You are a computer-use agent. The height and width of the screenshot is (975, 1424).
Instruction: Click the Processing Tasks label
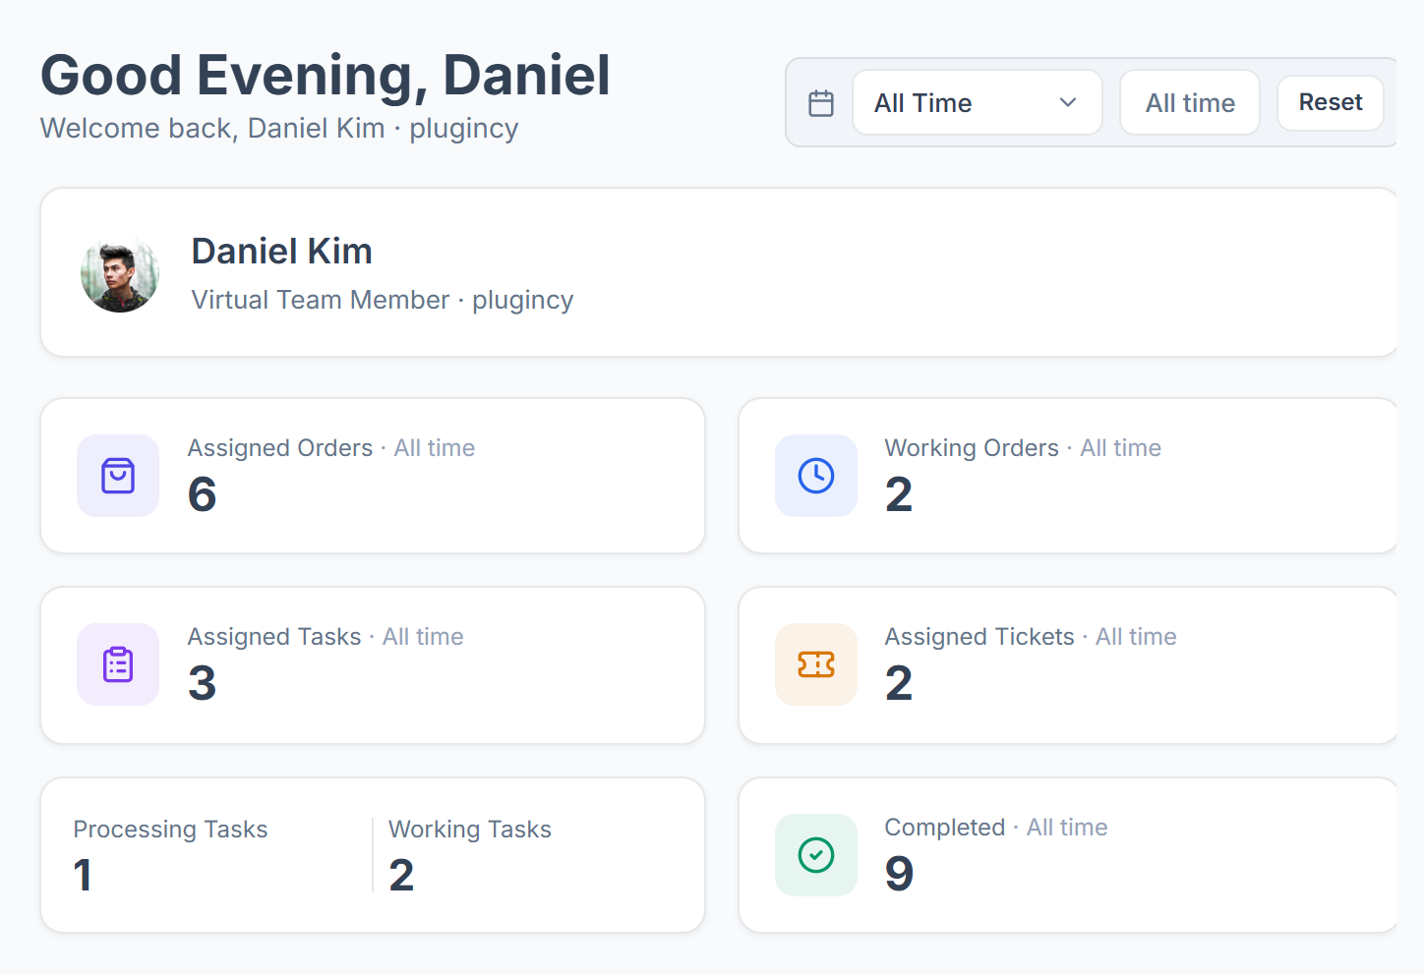170,830
